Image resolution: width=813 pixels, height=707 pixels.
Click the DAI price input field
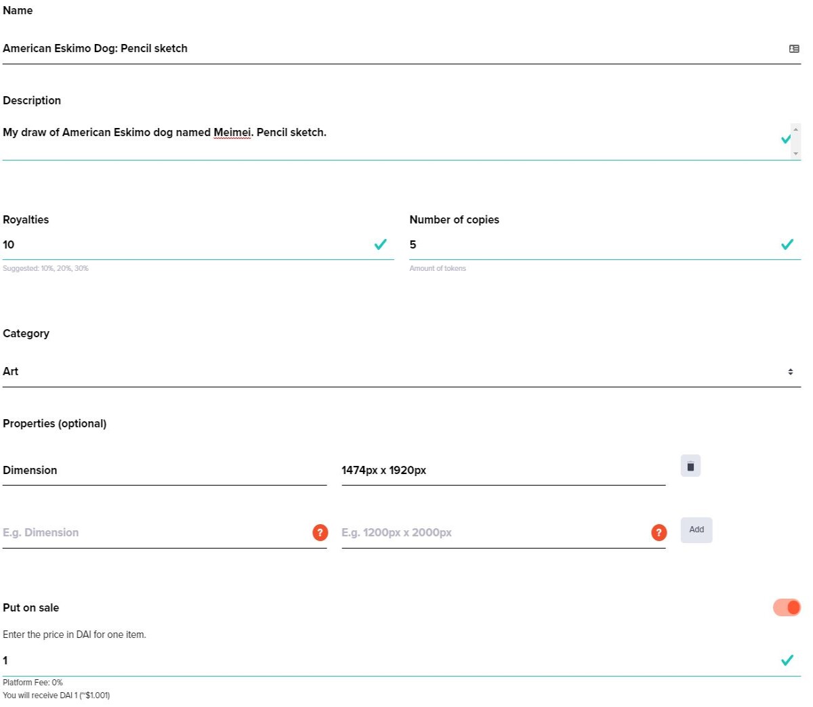pos(391,660)
